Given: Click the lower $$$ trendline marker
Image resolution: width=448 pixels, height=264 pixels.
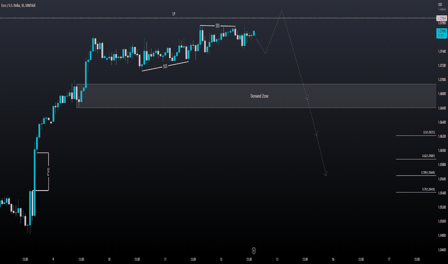Looking at the screenshot, I should 165,67.
